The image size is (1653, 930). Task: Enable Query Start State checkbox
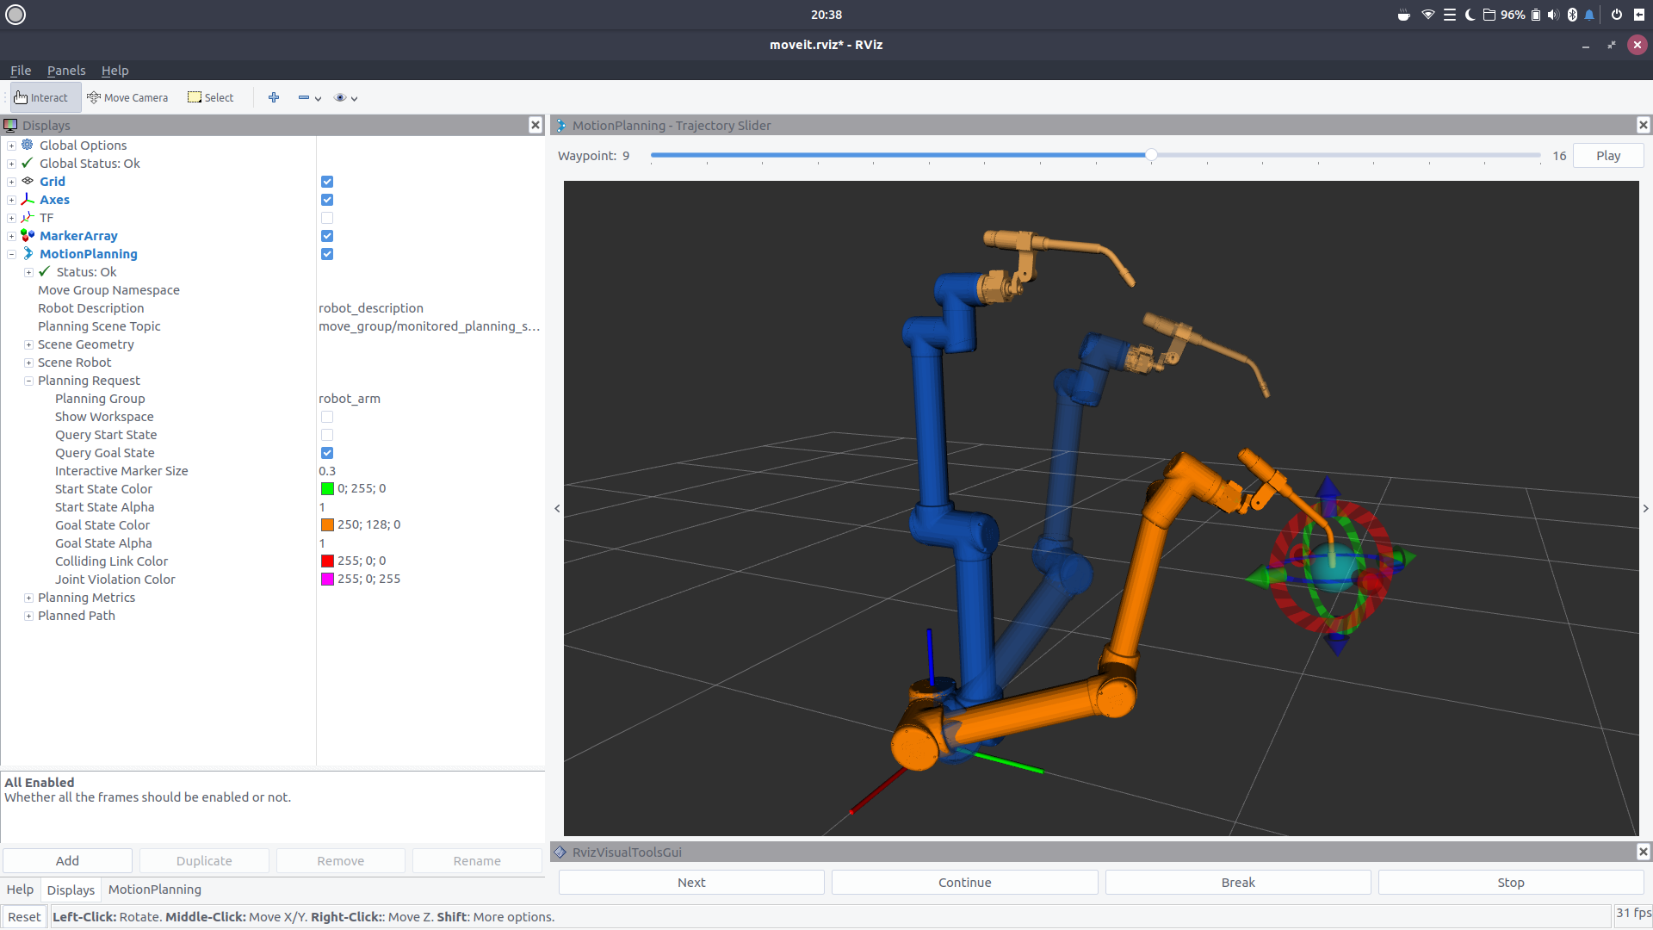(327, 435)
